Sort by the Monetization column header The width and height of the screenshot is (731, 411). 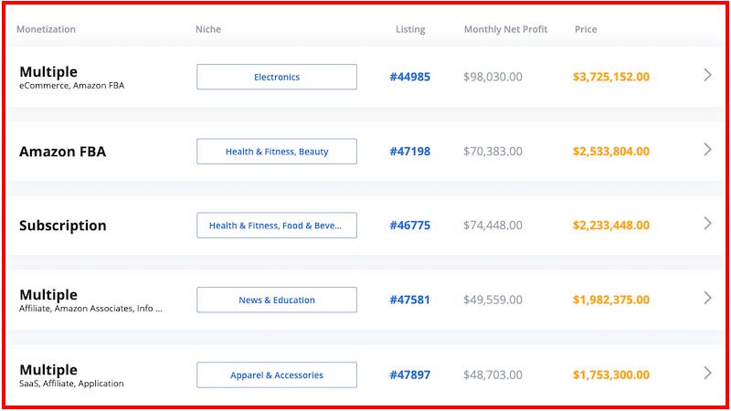pyautogui.click(x=47, y=29)
